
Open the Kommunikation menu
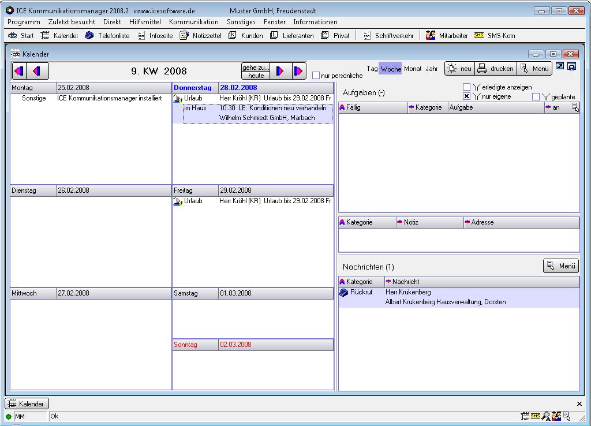coord(193,22)
